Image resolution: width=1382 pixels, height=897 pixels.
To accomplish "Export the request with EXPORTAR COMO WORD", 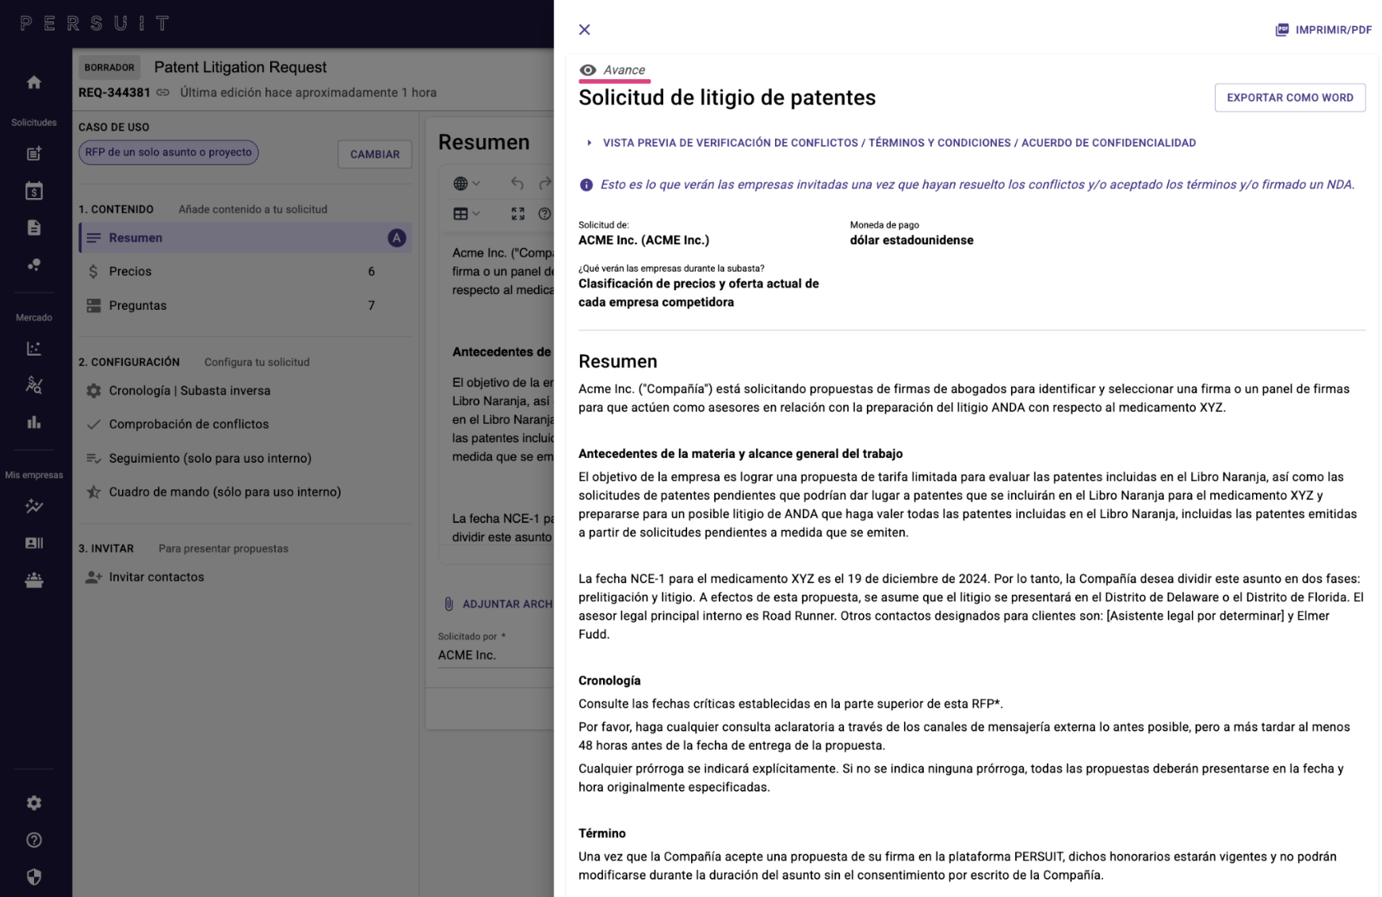I will pos(1289,97).
